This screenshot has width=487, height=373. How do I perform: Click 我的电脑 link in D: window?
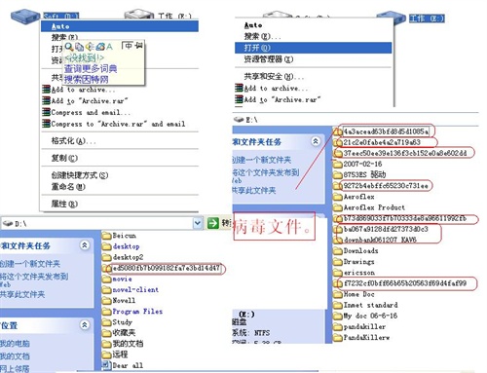(x=15, y=343)
